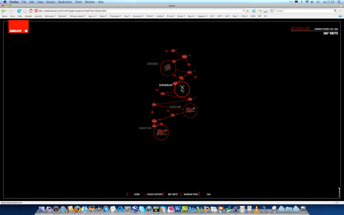Click into the Google search field
Screen dimensions: 344x215
(304, 11)
